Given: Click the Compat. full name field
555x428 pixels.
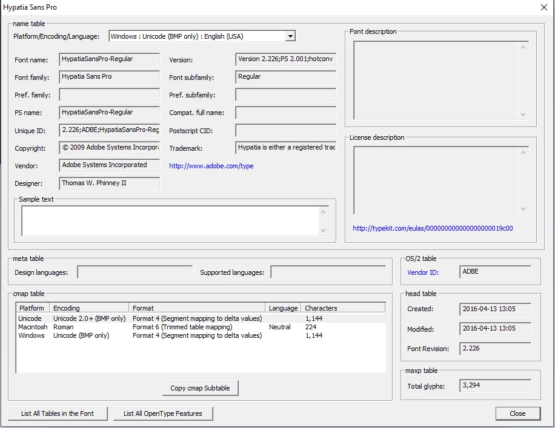Looking at the screenshot, I should 285,113.
